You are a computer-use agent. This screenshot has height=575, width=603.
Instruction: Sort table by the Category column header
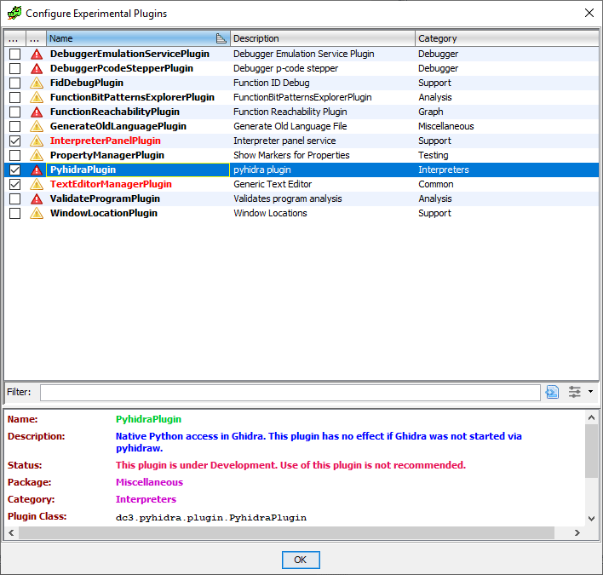[x=507, y=38]
